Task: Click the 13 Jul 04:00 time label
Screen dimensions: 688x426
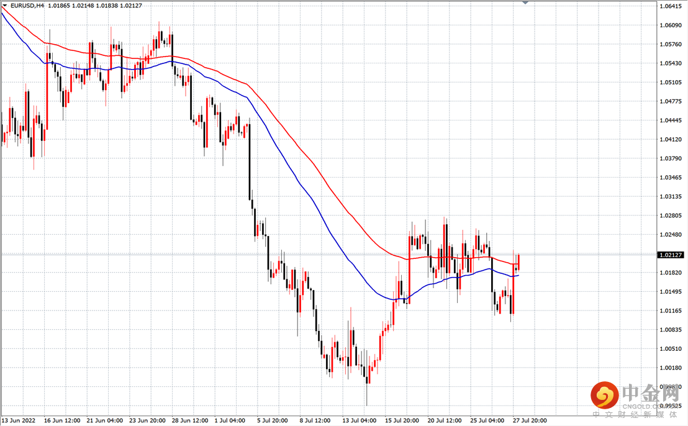Action: (x=360, y=420)
